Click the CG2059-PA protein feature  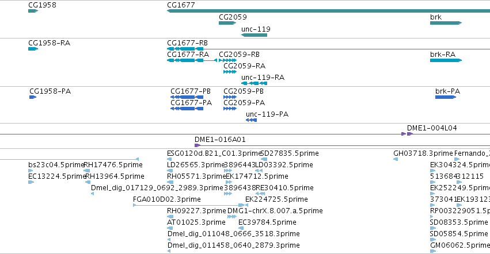coord(230,109)
